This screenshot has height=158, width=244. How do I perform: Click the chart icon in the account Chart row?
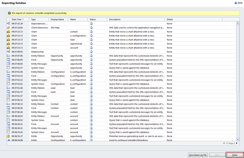pyautogui.click(x=8, y=48)
